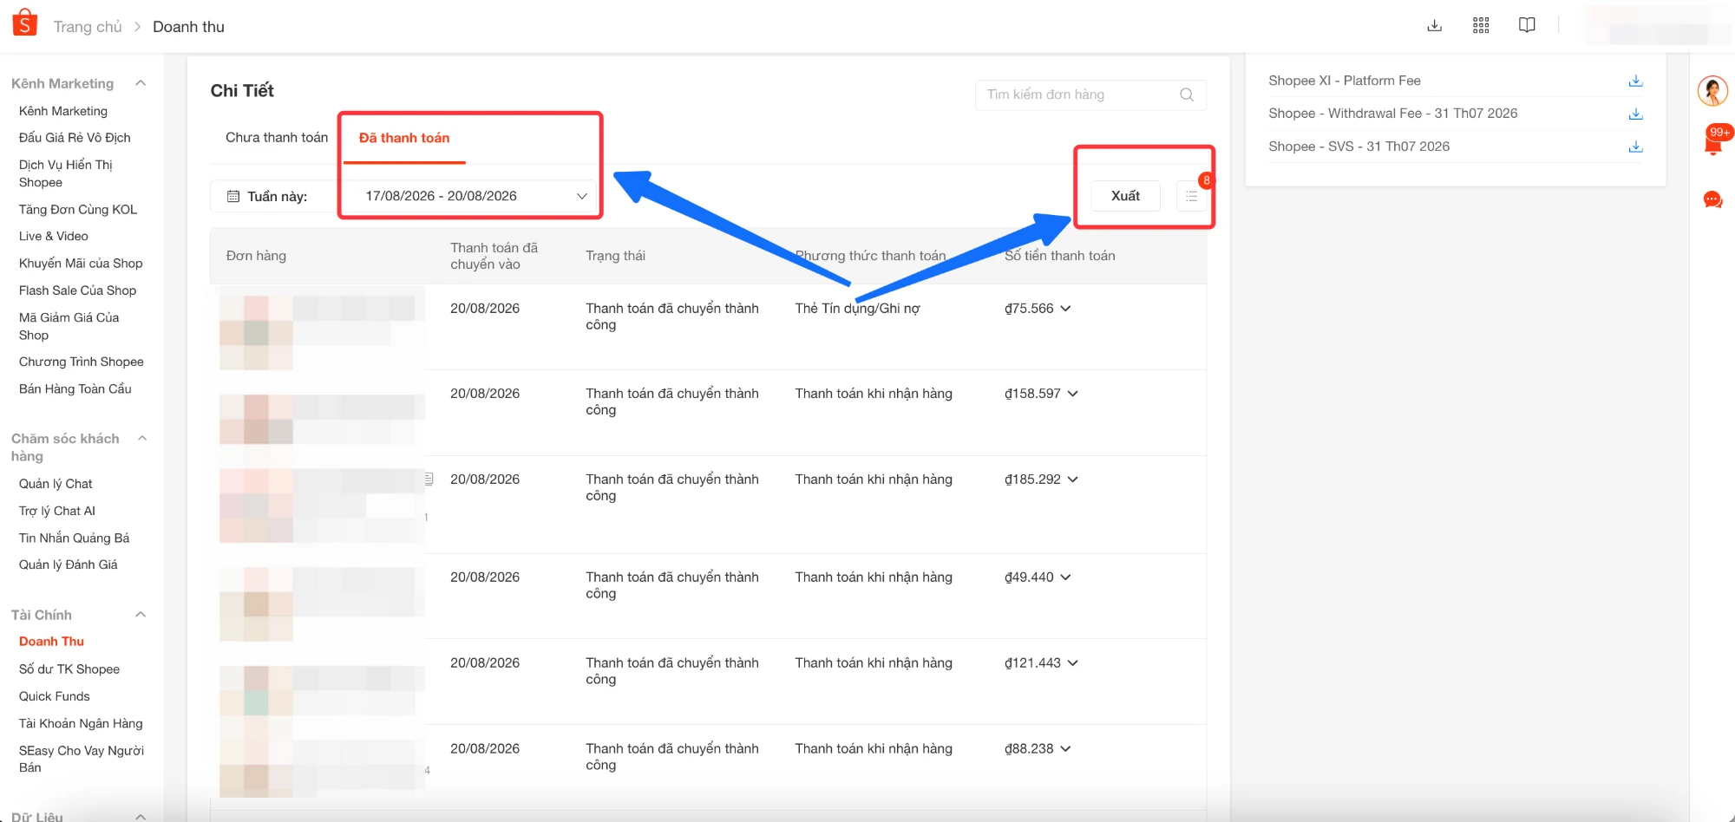Open the first order's blurred thumbnail

(x=257, y=333)
